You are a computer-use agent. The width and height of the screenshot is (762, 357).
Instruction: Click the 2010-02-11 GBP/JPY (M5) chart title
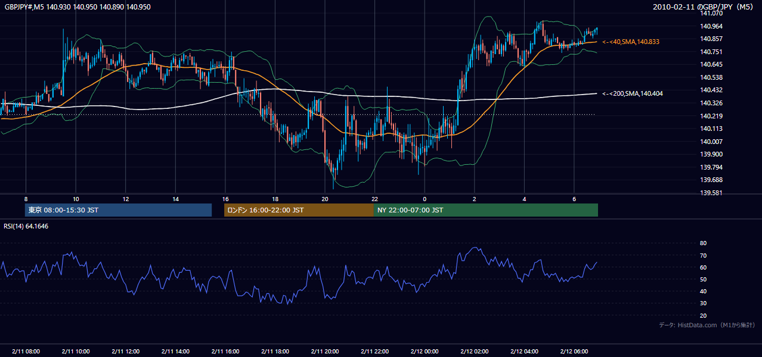point(704,7)
